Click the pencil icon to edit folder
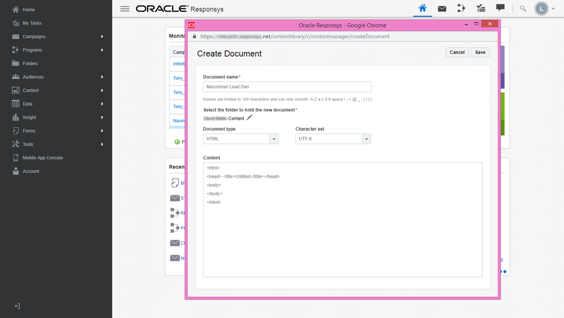Viewport: 564px width, 318px height. (250, 117)
